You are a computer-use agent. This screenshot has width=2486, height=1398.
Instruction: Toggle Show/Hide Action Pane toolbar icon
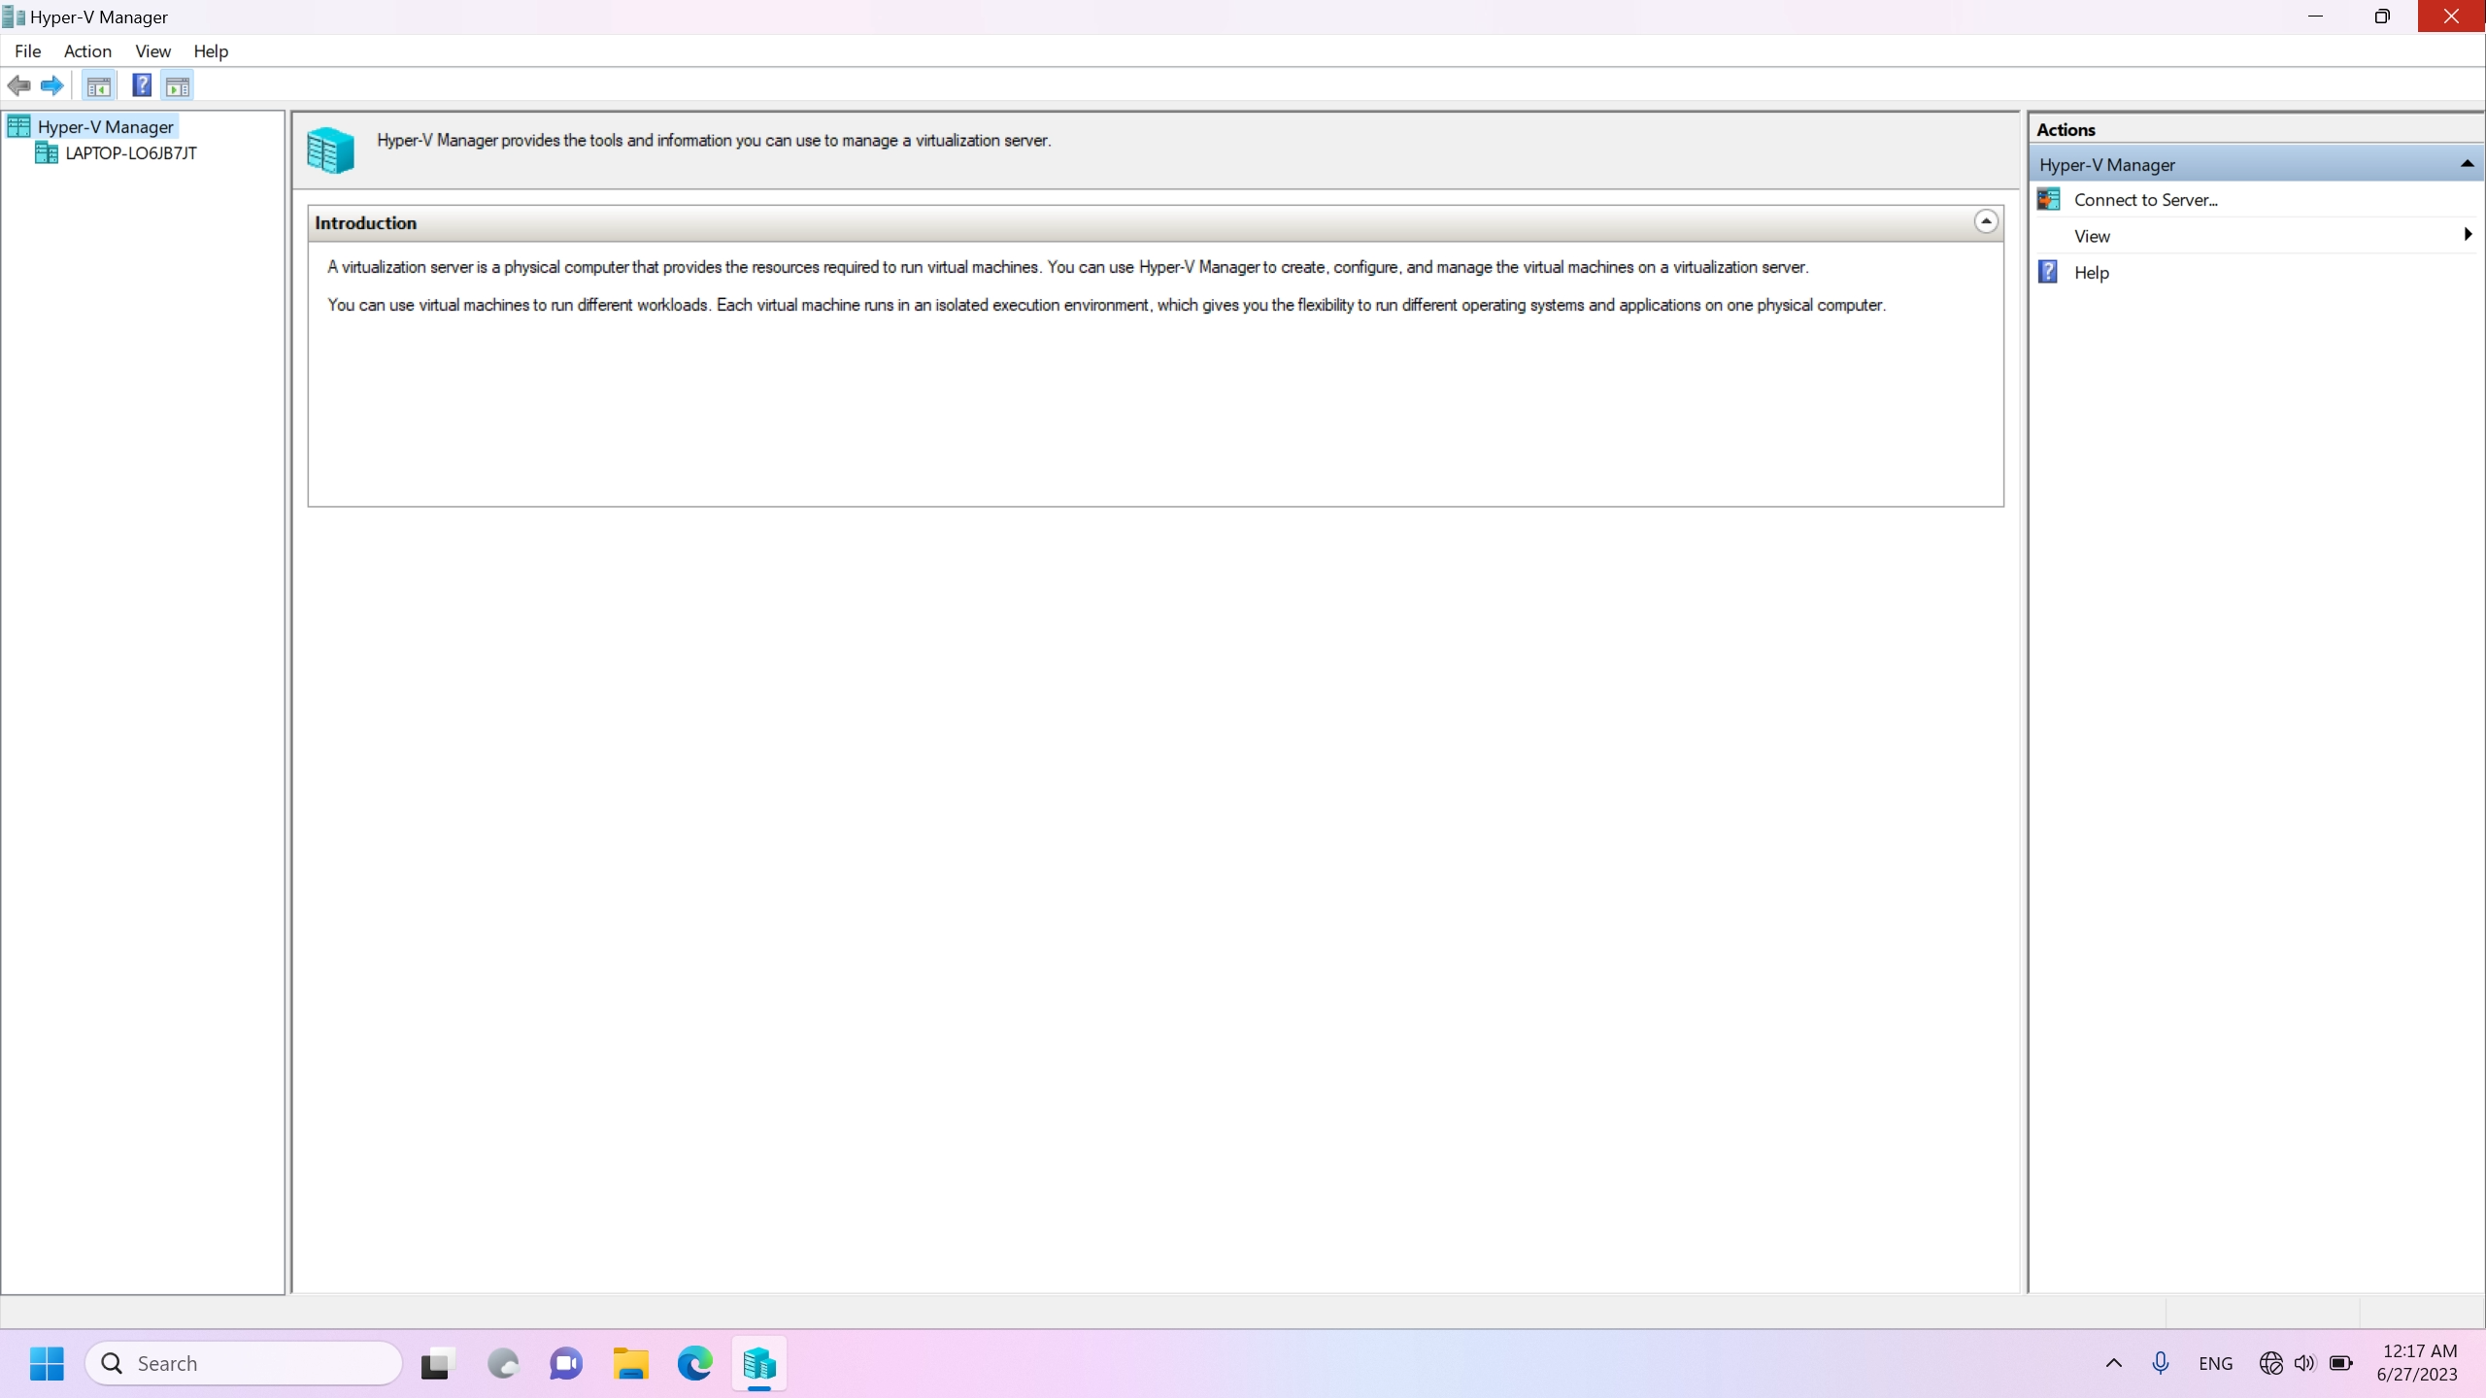click(178, 86)
